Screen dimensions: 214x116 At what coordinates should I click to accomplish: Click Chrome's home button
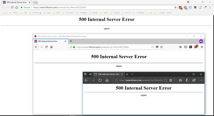pyautogui.click(x=17, y=7)
